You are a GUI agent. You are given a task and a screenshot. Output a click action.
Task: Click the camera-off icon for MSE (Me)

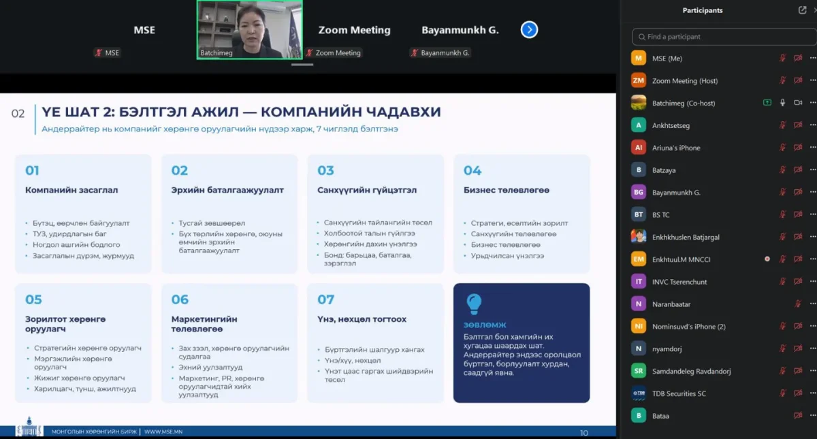[x=798, y=59]
